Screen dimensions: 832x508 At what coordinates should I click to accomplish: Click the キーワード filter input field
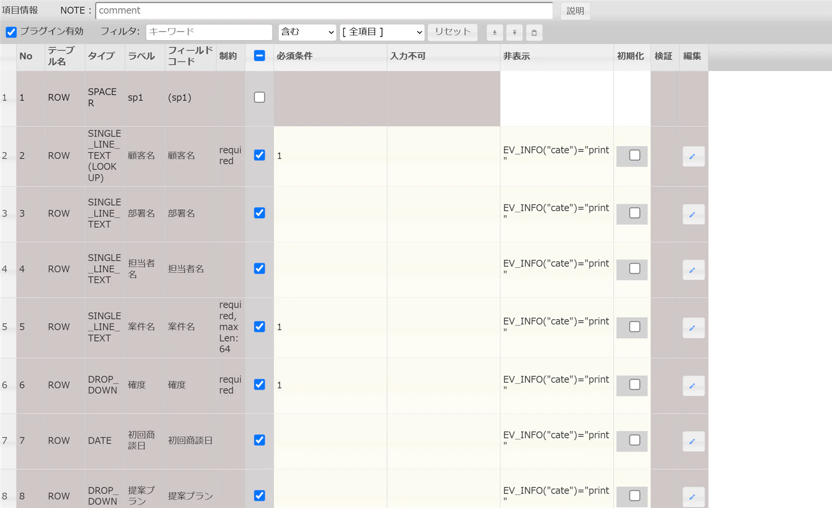(209, 32)
